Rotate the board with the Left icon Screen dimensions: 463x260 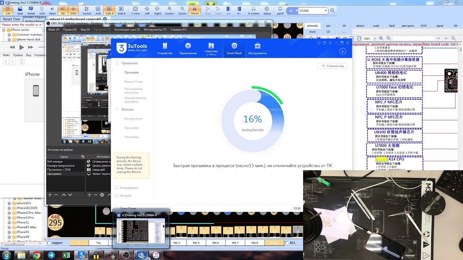[x=147, y=10]
